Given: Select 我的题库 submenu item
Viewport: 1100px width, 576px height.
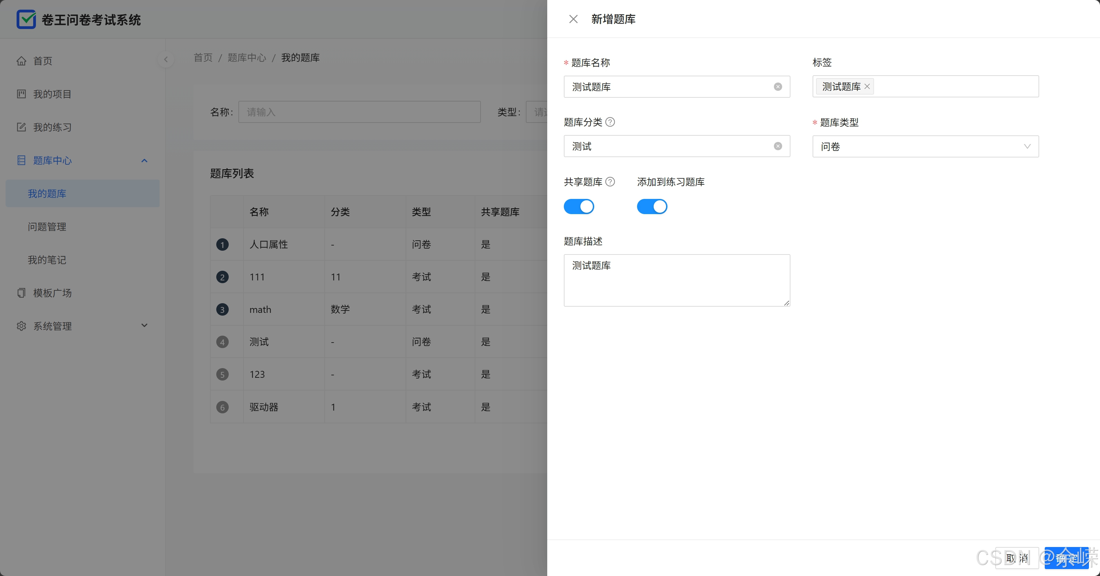Looking at the screenshot, I should [83, 193].
